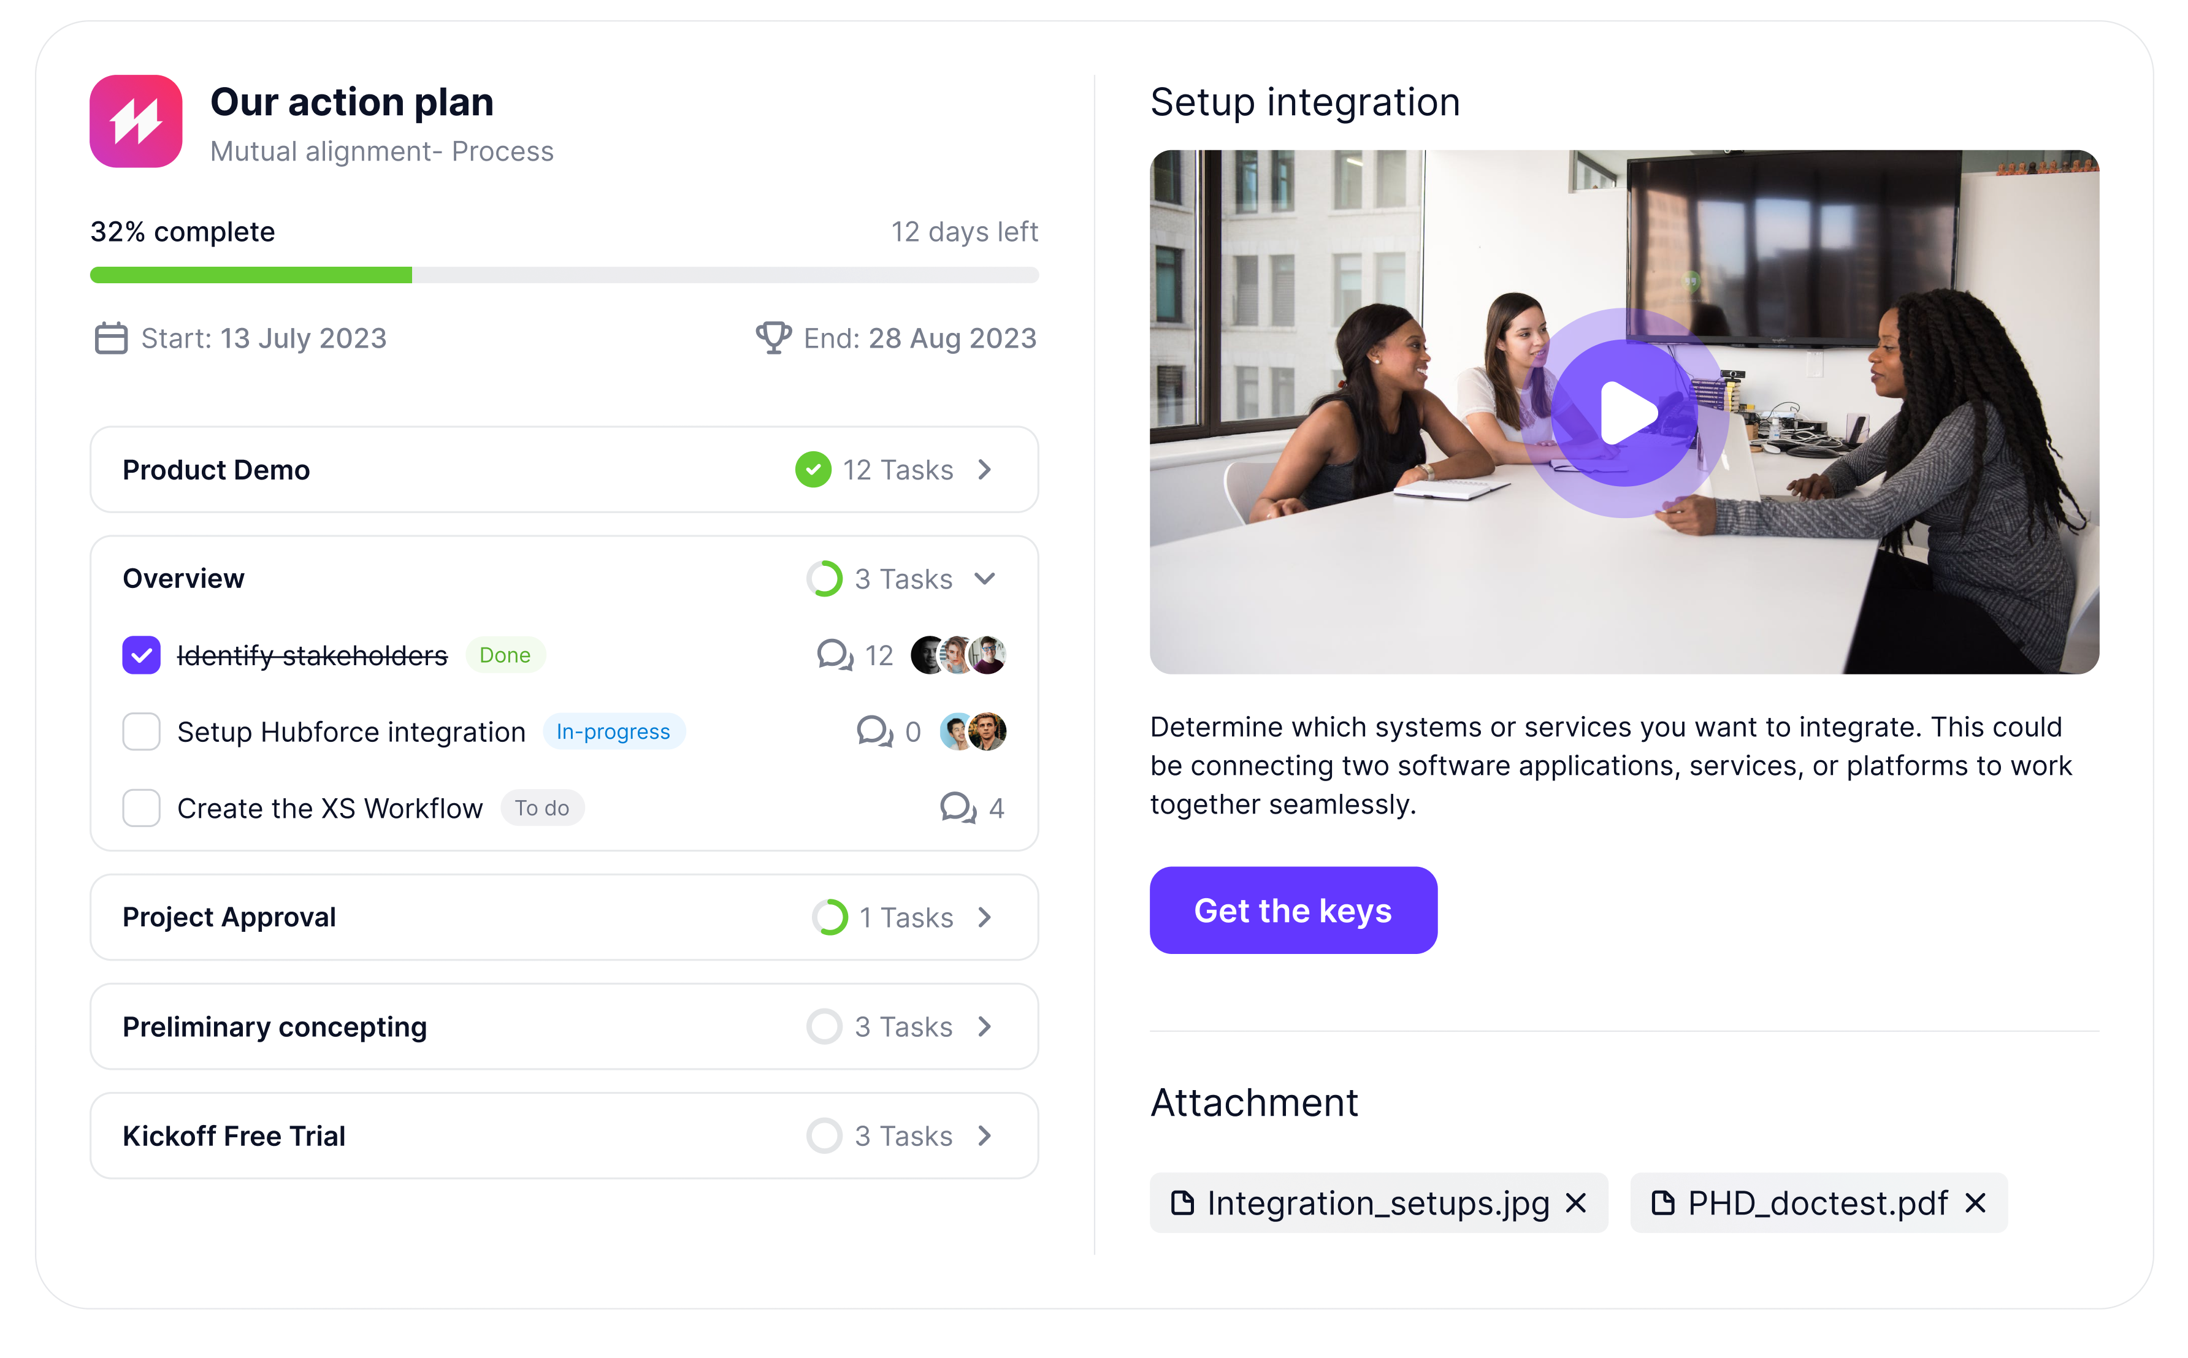
Task: Click the Get the keys button
Action: 1293,910
